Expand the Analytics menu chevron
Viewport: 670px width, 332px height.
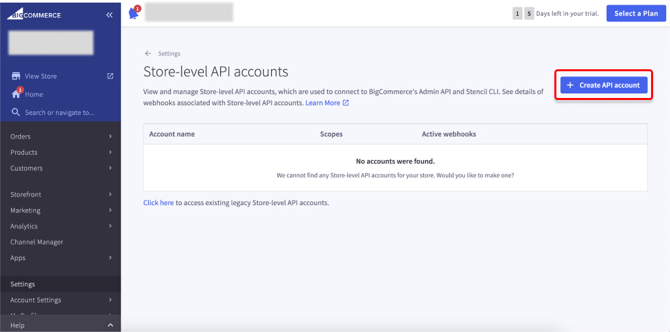[x=110, y=226]
